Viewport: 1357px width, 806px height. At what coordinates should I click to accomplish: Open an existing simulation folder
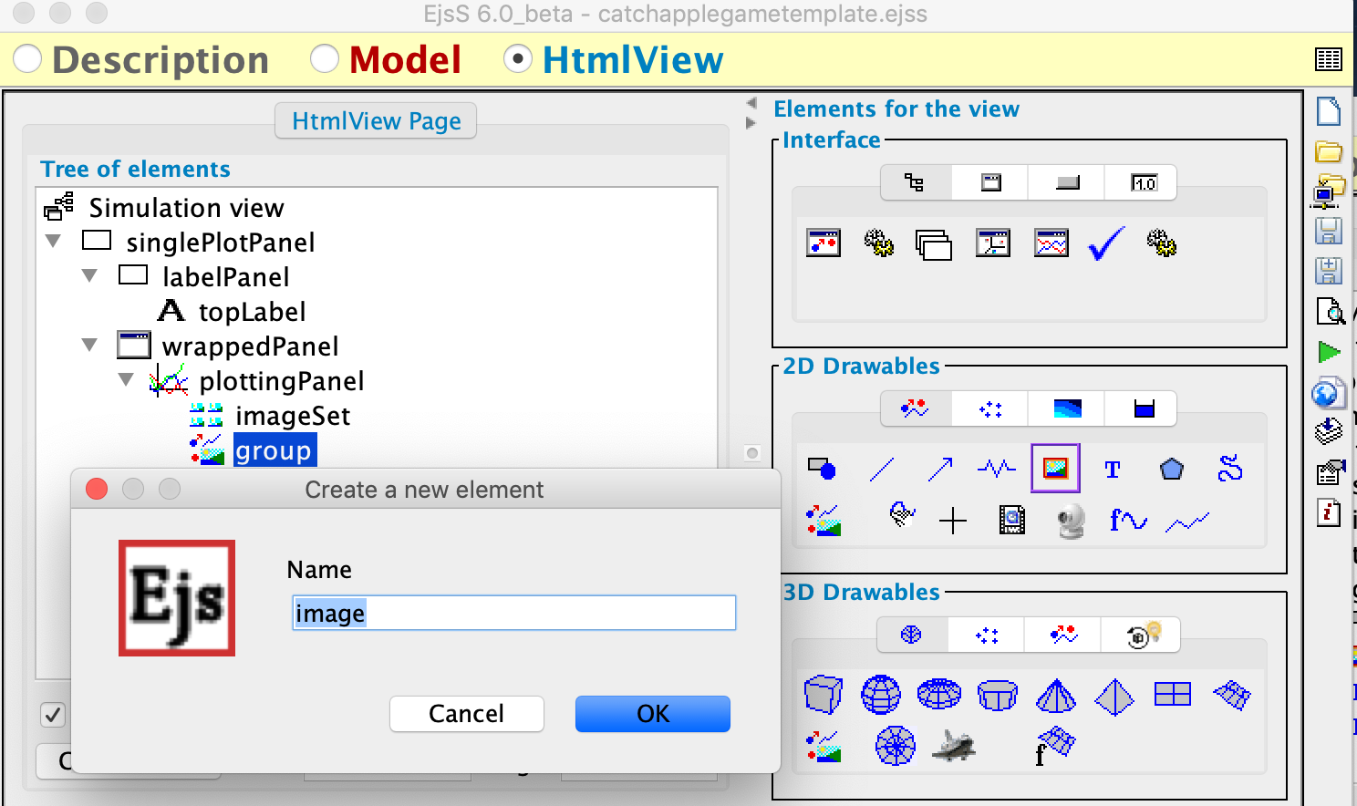(1329, 151)
